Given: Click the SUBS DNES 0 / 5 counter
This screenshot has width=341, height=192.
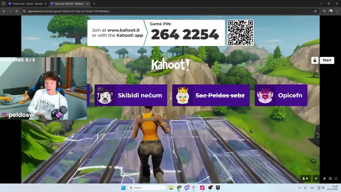Looking at the screenshot, I should coord(18,60).
